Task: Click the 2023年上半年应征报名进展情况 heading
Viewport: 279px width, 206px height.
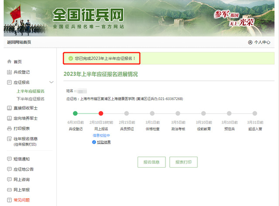Action: pyautogui.click(x=101, y=74)
